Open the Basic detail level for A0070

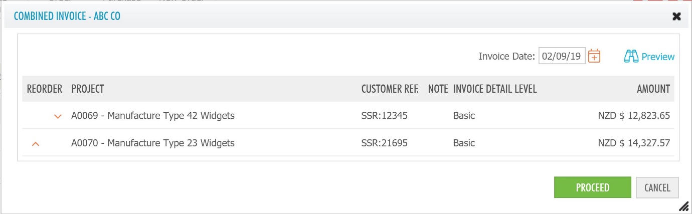464,143
